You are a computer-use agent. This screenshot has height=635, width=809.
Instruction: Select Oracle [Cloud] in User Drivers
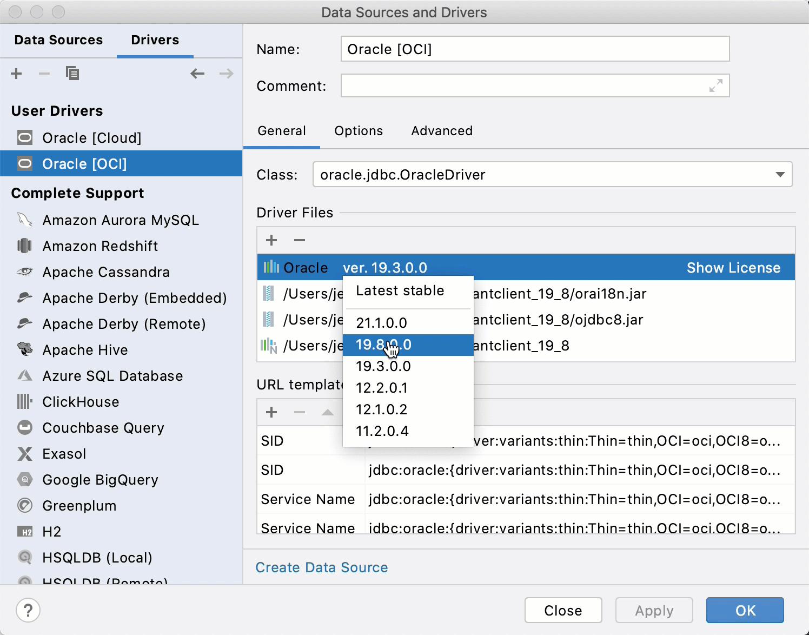click(92, 138)
